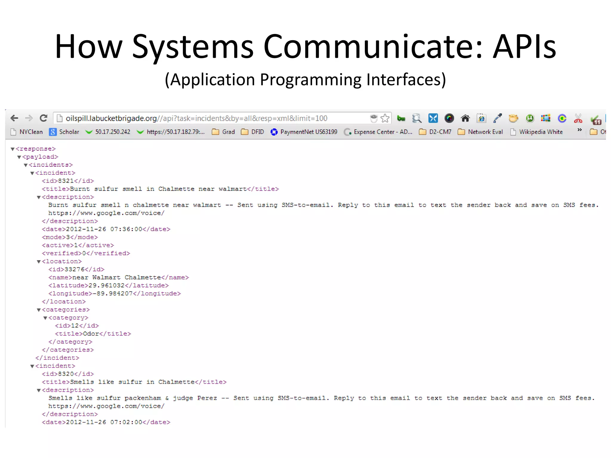
Task: Click the forward navigation arrow
Action: [x=29, y=118]
